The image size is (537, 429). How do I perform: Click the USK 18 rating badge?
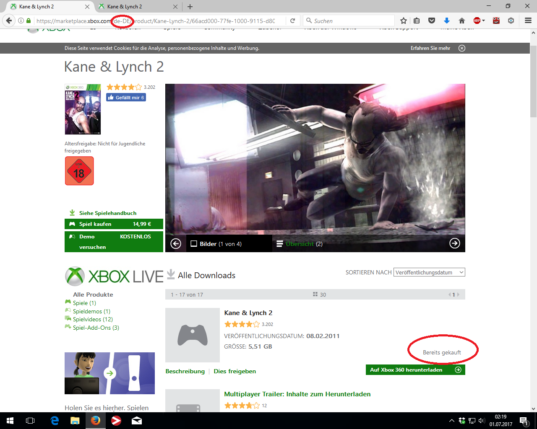coord(79,171)
